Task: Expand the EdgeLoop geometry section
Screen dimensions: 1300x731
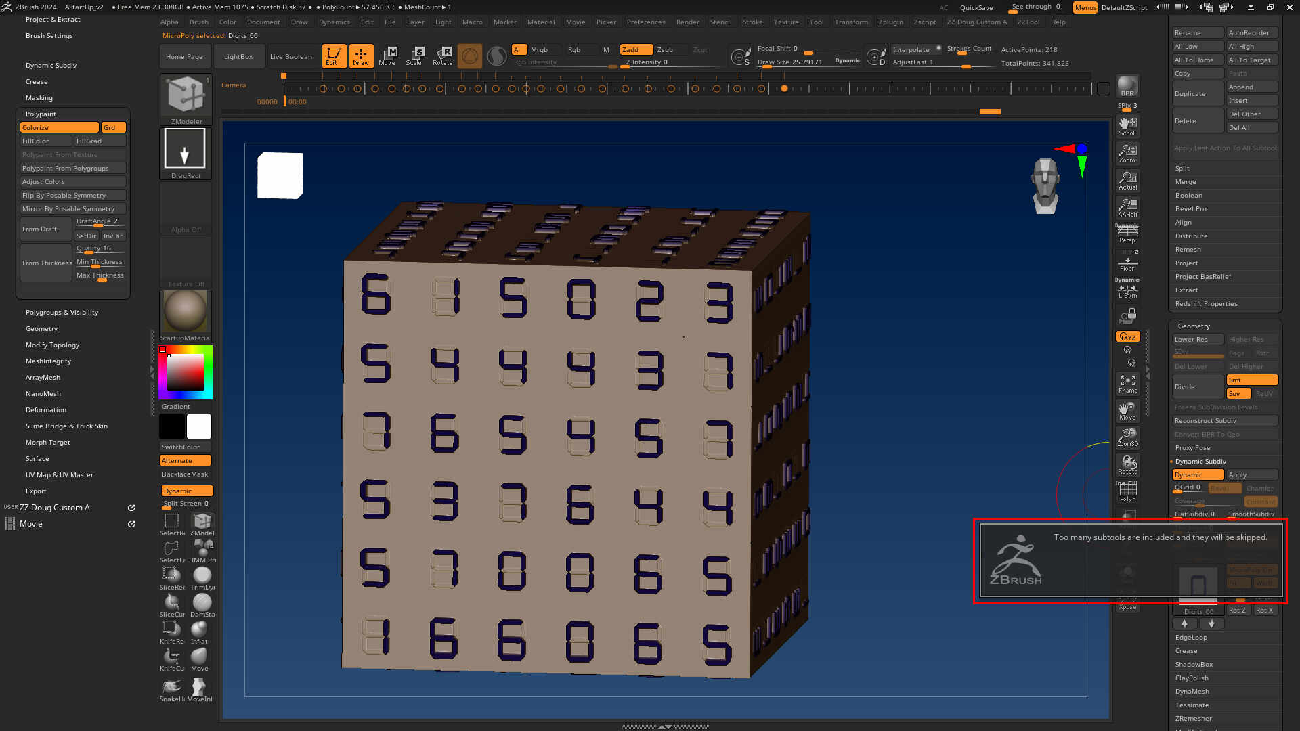Action: tap(1190, 637)
